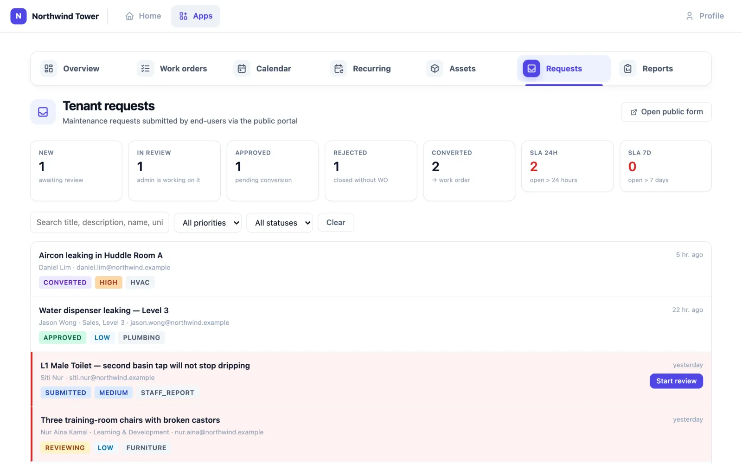Click the PLUMBING category badge
This screenshot has width=742, height=464.
coord(141,338)
